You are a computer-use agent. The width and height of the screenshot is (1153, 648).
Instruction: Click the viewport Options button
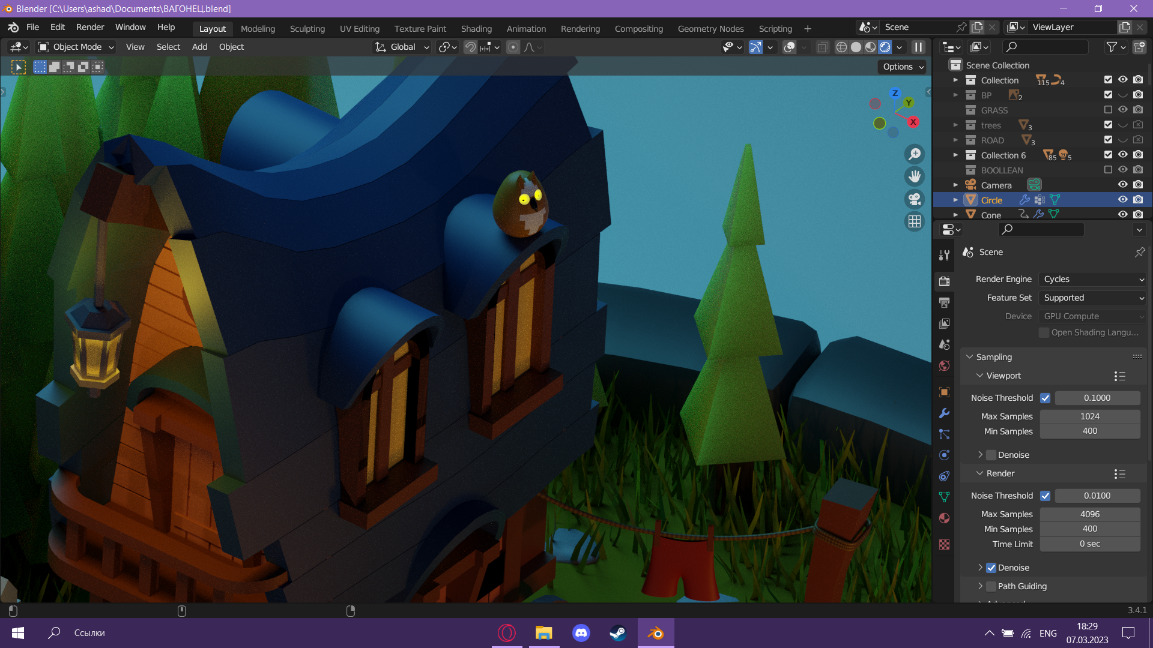click(x=903, y=67)
